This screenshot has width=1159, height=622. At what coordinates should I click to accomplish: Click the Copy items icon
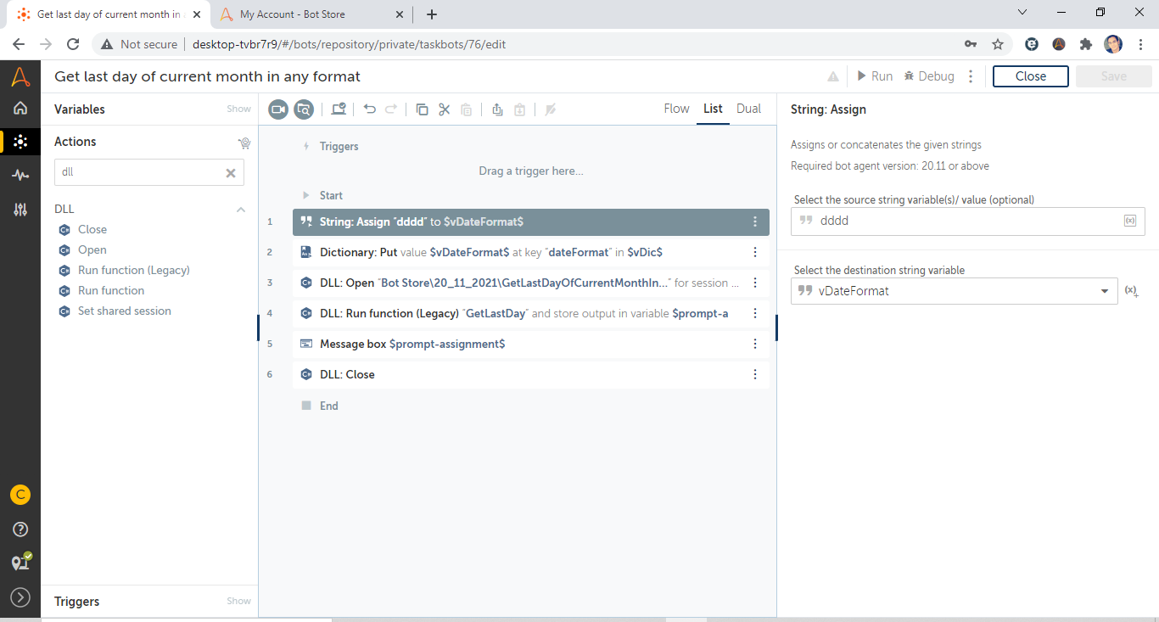422,109
